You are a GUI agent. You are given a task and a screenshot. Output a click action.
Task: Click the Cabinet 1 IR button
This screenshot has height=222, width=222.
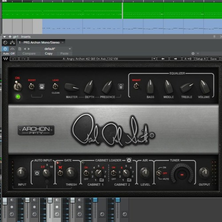coord(102,180)
